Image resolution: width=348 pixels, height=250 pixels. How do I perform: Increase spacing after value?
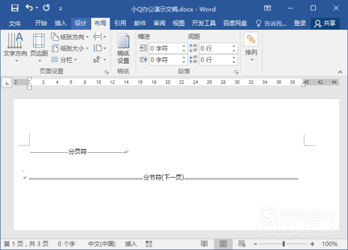pos(234,57)
